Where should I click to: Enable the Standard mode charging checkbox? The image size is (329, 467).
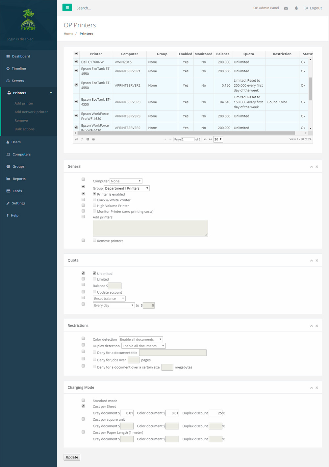83,400
